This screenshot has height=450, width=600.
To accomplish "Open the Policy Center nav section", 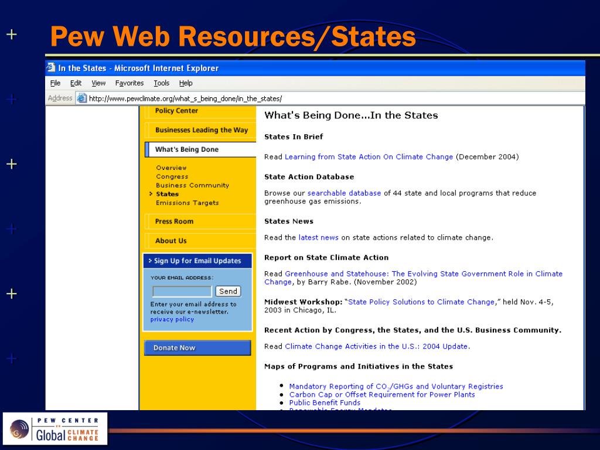I will 200,111.
